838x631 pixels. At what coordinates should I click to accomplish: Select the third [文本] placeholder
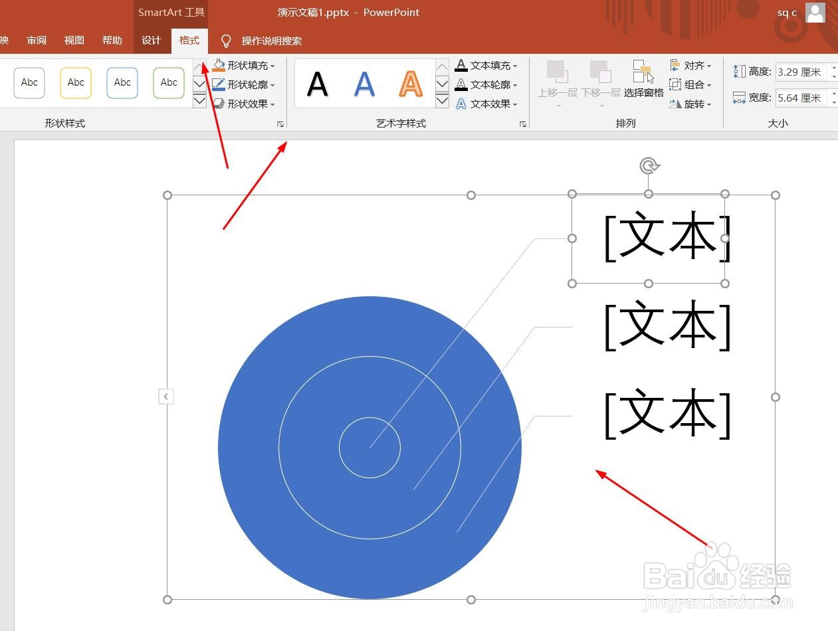coord(667,414)
